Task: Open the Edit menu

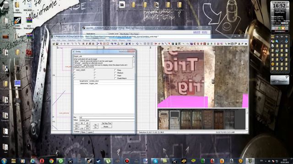Action: pyautogui.click(x=58, y=41)
